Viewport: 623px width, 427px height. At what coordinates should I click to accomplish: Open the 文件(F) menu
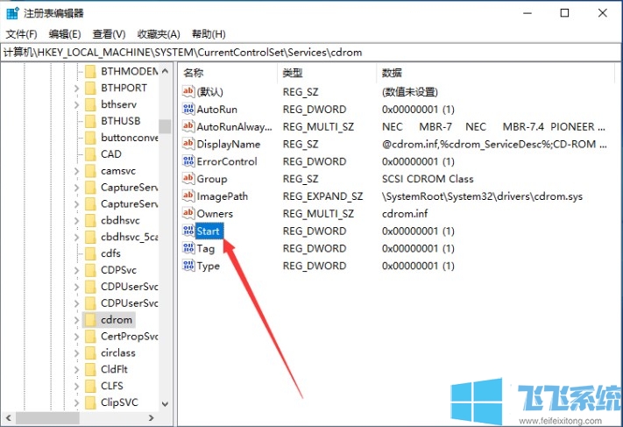[21, 34]
